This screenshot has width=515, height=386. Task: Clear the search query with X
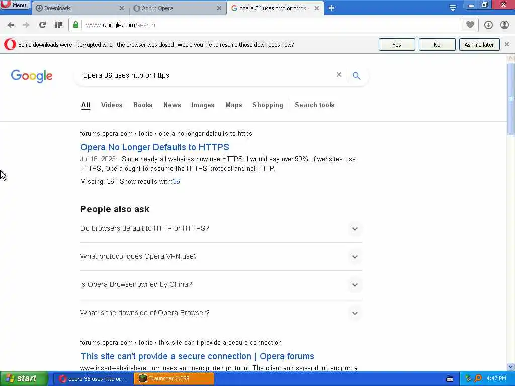pyautogui.click(x=339, y=75)
